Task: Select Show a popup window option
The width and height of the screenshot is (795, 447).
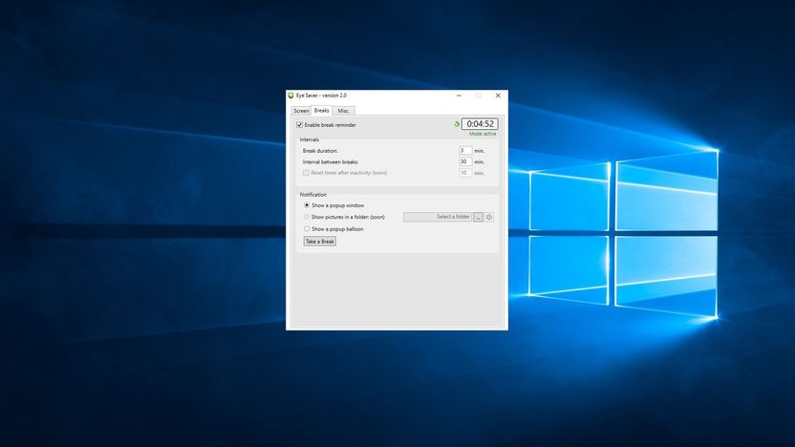Action: click(307, 205)
